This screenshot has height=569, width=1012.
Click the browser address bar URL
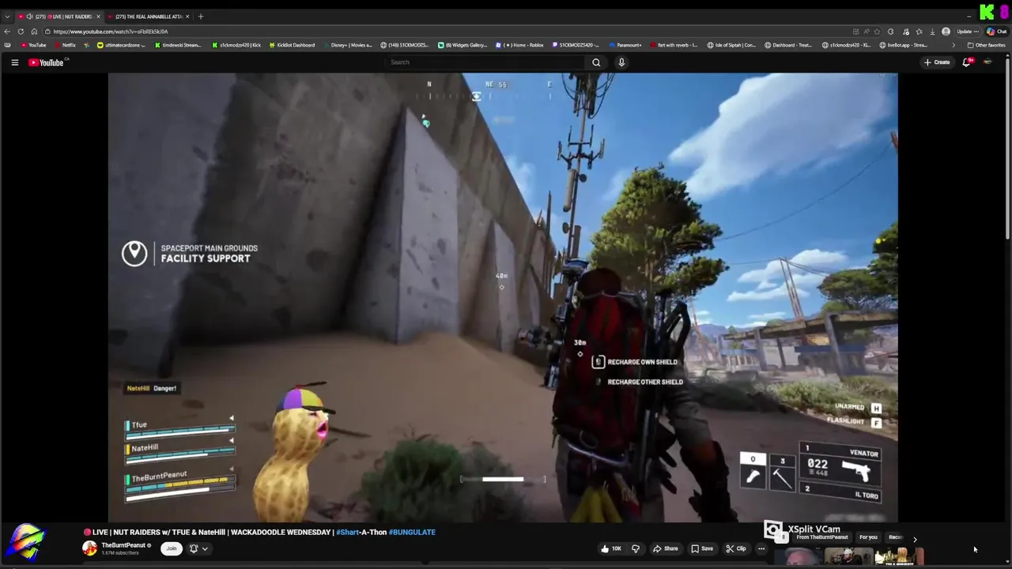(x=111, y=32)
